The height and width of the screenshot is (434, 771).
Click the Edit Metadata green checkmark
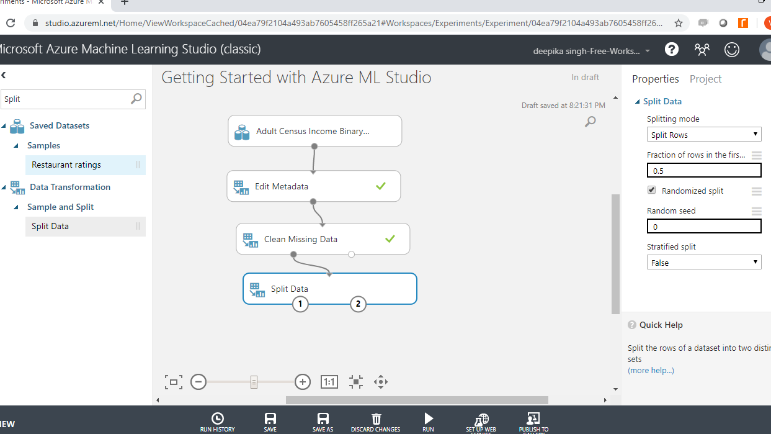point(381,186)
